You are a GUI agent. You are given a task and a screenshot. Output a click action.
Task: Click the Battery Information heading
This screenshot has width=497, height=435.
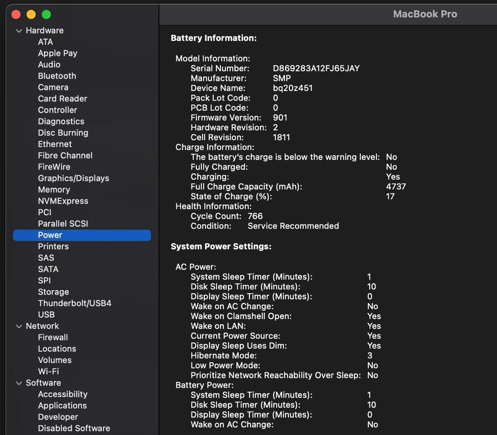coord(214,38)
